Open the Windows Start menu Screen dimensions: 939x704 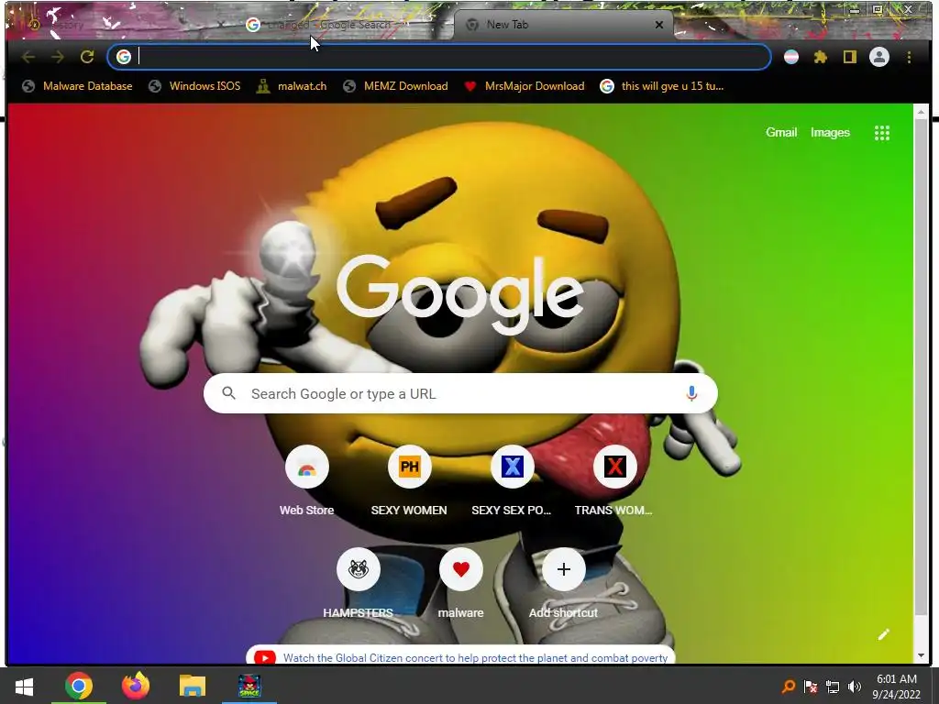click(24, 686)
